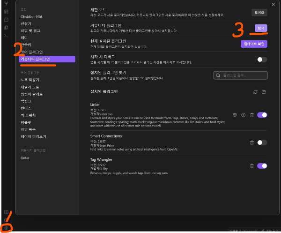Click the Tag Wrangler version 0.5.12 text
Image resolution: width=281 pixels, height=233 pixels.
tap(98, 165)
